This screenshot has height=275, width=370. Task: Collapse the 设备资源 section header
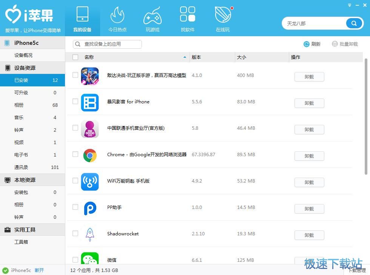point(32,68)
